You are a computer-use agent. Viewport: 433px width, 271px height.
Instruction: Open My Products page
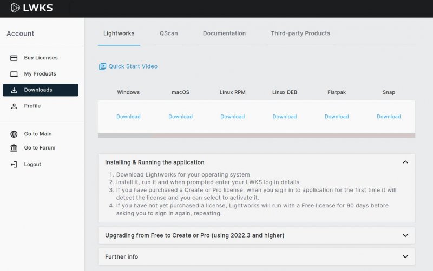(40, 74)
